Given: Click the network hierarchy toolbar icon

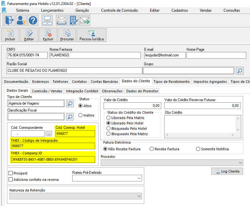Looking at the screenshot, I should (47, 20).
